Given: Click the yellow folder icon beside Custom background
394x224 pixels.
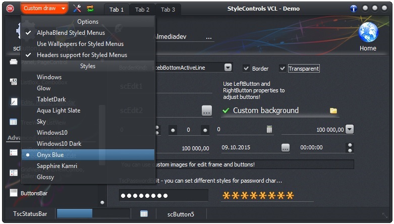Looking at the screenshot, I should click(333, 110).
